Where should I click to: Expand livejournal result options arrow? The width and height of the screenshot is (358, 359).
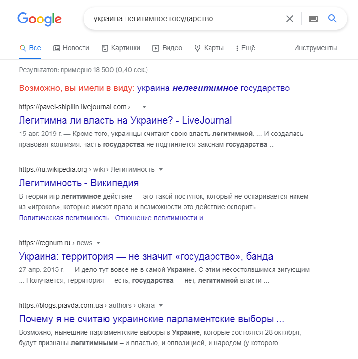pos(144,107)
